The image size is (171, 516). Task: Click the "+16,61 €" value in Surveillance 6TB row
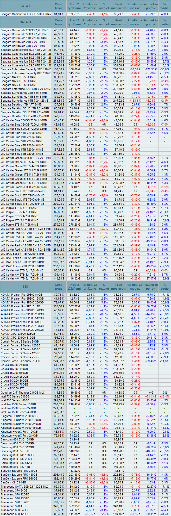(135, 101)
